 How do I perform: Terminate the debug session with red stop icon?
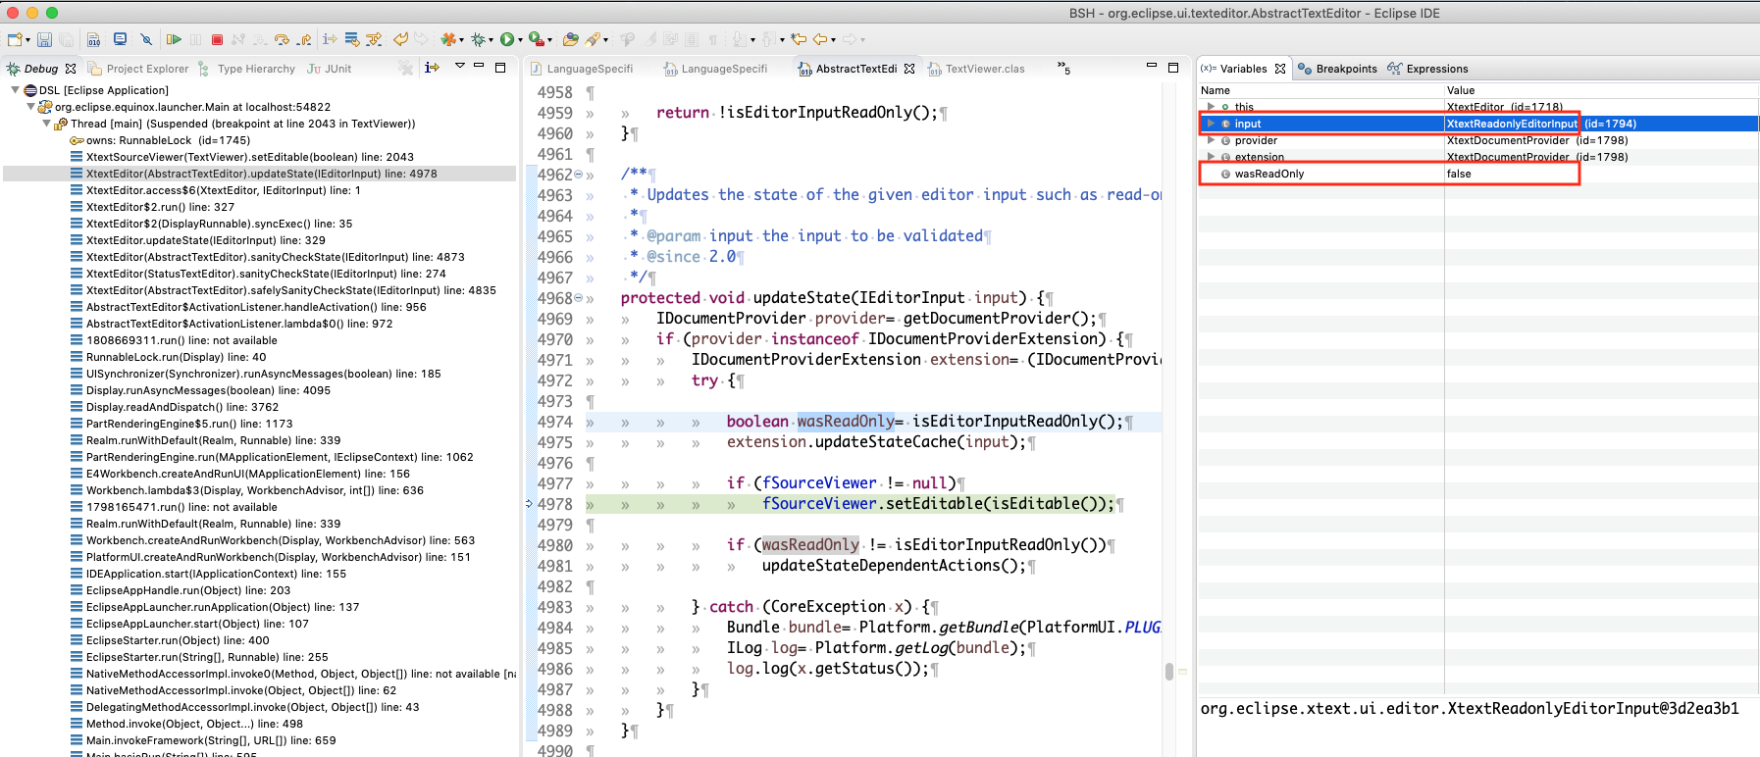click(x=217, y=39)
